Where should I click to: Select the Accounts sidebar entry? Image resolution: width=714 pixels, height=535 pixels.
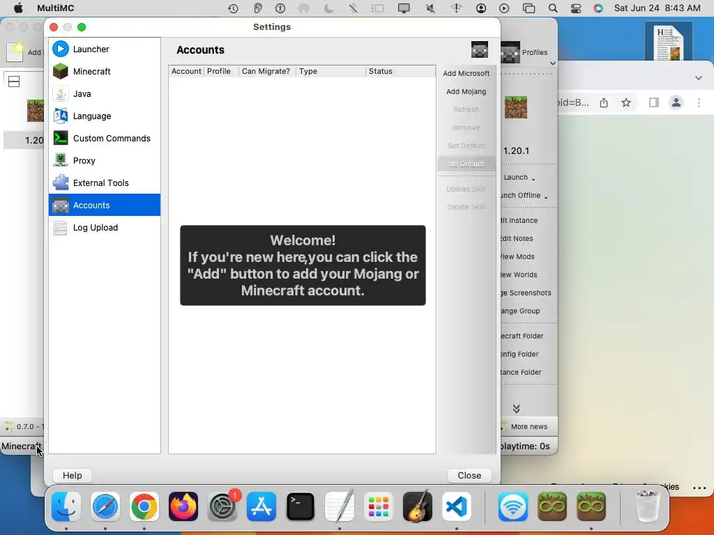click(x=105, y=206)
